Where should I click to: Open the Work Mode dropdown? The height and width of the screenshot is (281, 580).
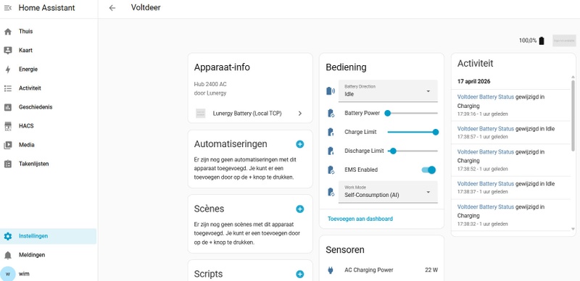388,192
